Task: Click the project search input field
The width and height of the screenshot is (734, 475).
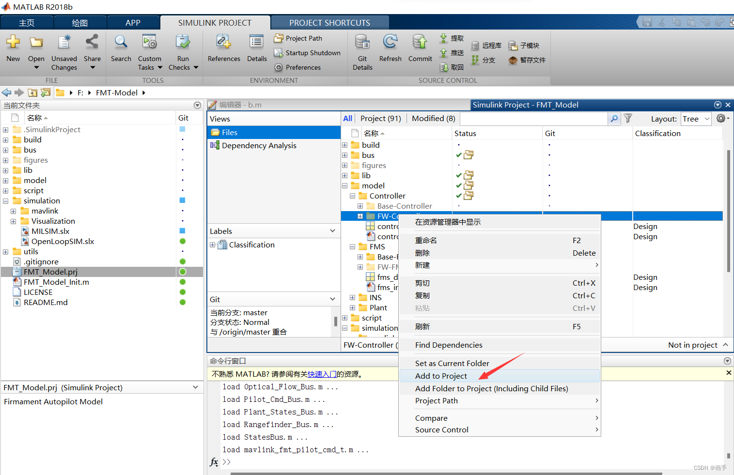Action: 533,119
